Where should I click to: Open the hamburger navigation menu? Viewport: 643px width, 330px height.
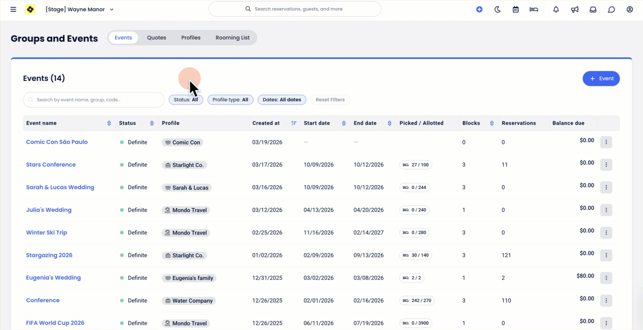pos(13,9)
